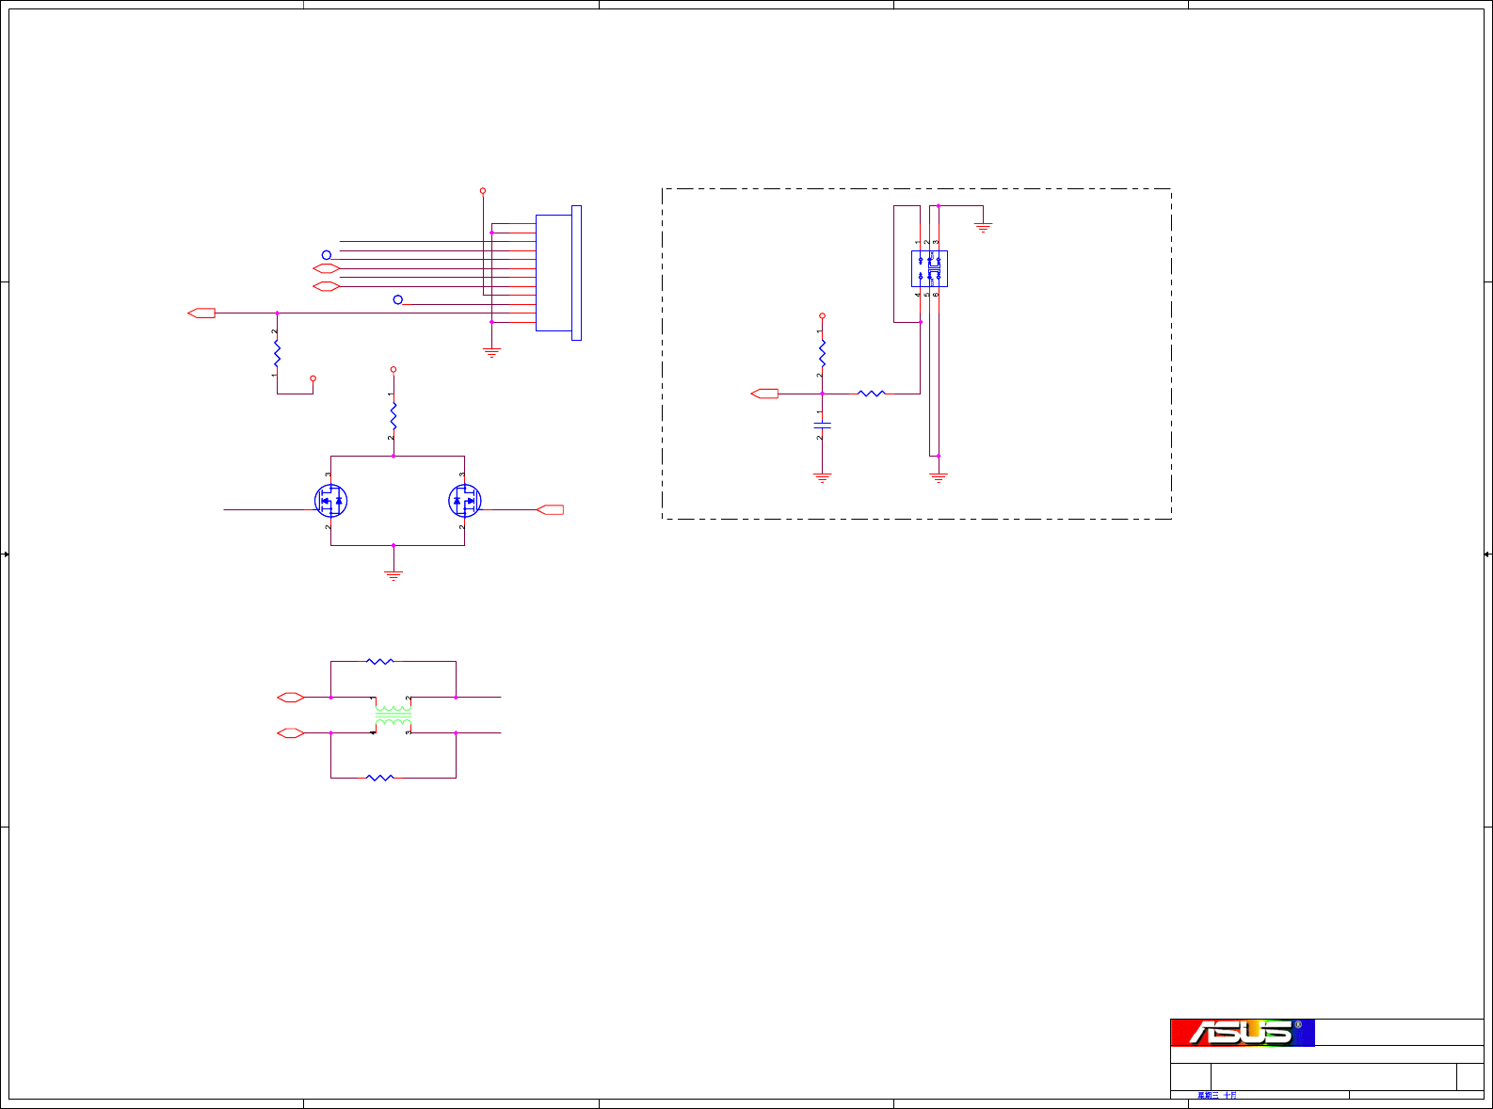Click the upper hexagonal bidirectional port
Screen dimensions: 1493x1109
click(326, 269)
